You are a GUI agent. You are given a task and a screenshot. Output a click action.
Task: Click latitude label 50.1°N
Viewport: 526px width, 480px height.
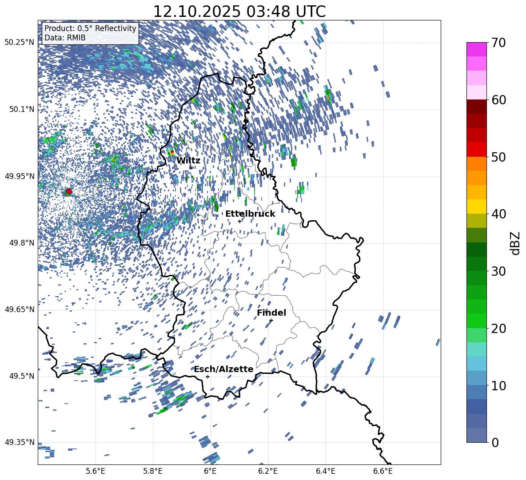click(21, 109)
